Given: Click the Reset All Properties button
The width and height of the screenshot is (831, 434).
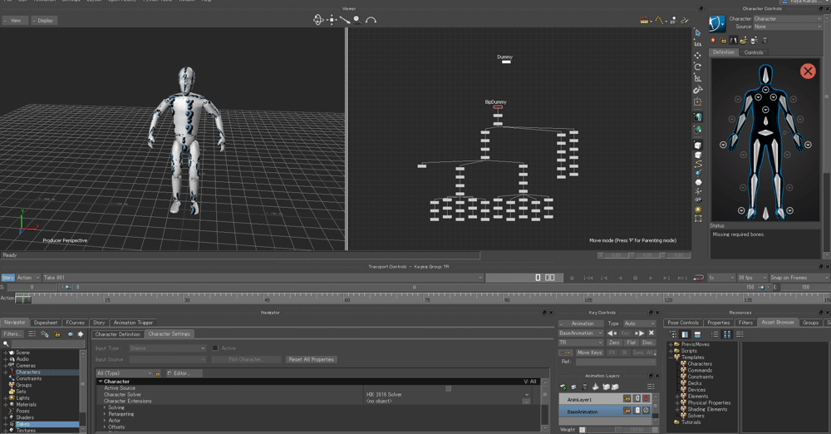Looking at the screenshot, I should pos(312,360).
